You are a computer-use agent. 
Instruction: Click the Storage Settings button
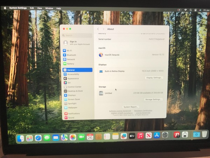click(153, 99)
